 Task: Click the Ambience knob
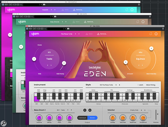pyautogui.click(x=143, y=118)
